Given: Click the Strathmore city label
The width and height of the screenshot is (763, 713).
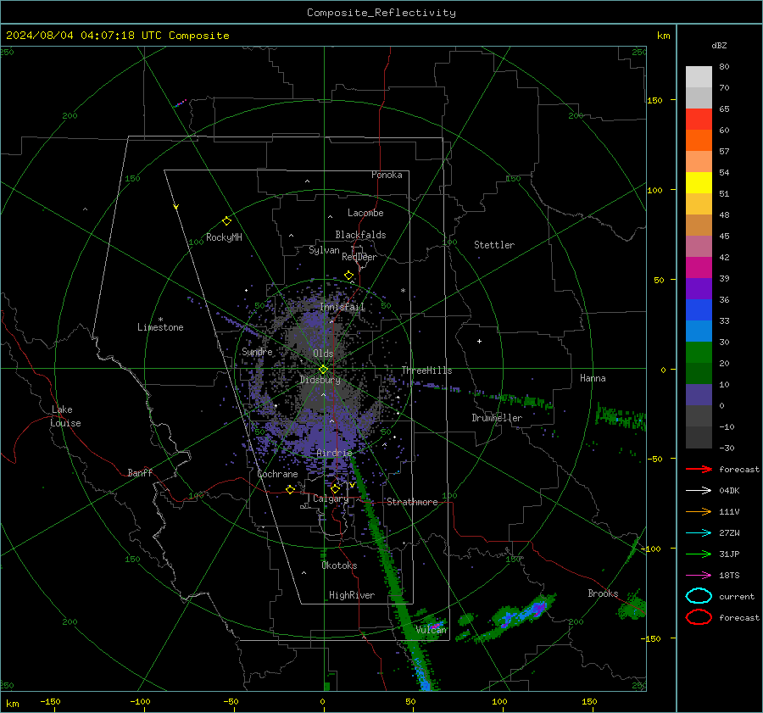Looking at the screenshot, I should coord(412,502).
